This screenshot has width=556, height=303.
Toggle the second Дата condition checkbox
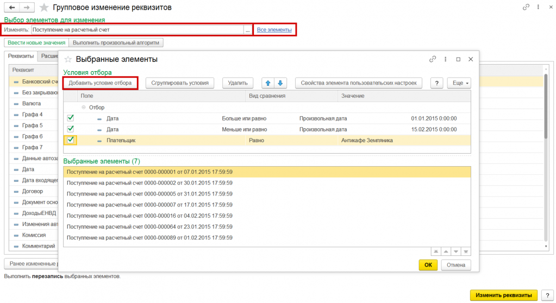pos(70,129)
